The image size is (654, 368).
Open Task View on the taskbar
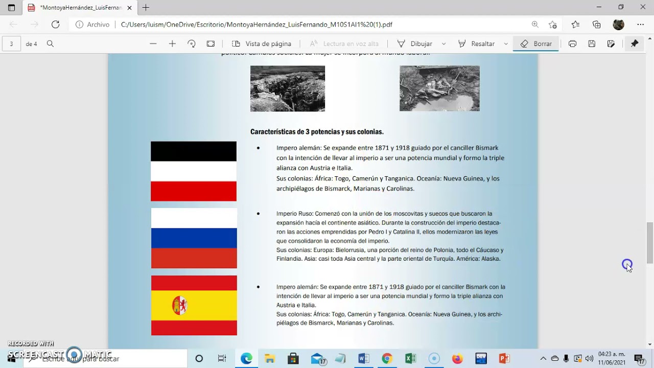pyautogui.click(x=222, y=359)
